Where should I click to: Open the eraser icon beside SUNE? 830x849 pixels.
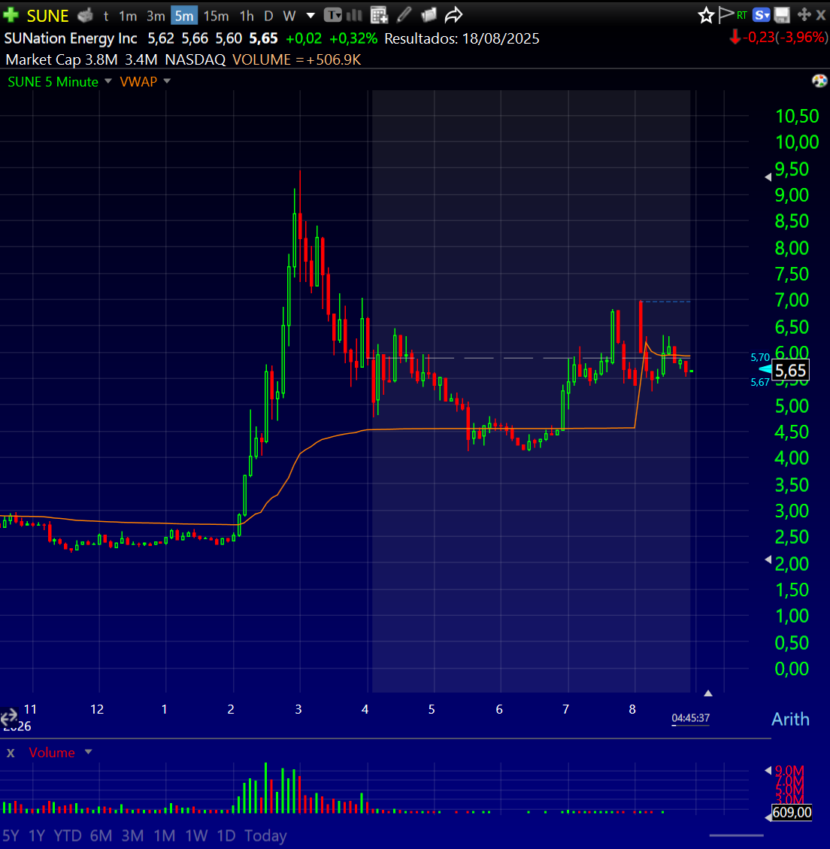[86, 16]
